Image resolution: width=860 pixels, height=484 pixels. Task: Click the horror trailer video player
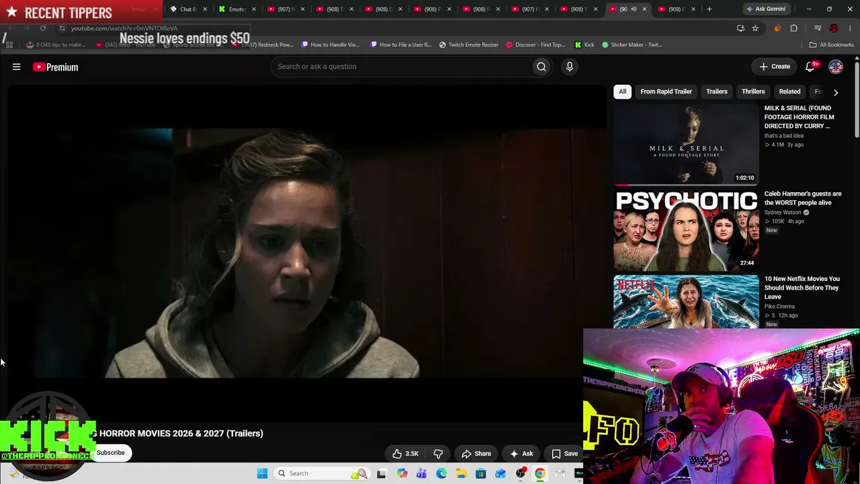click(x=306, y=252)
